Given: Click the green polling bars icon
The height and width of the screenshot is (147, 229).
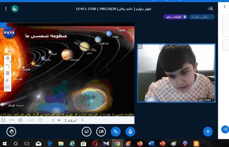Looking at the screenshot, I should pyautogui.click(x=15, y=9).
